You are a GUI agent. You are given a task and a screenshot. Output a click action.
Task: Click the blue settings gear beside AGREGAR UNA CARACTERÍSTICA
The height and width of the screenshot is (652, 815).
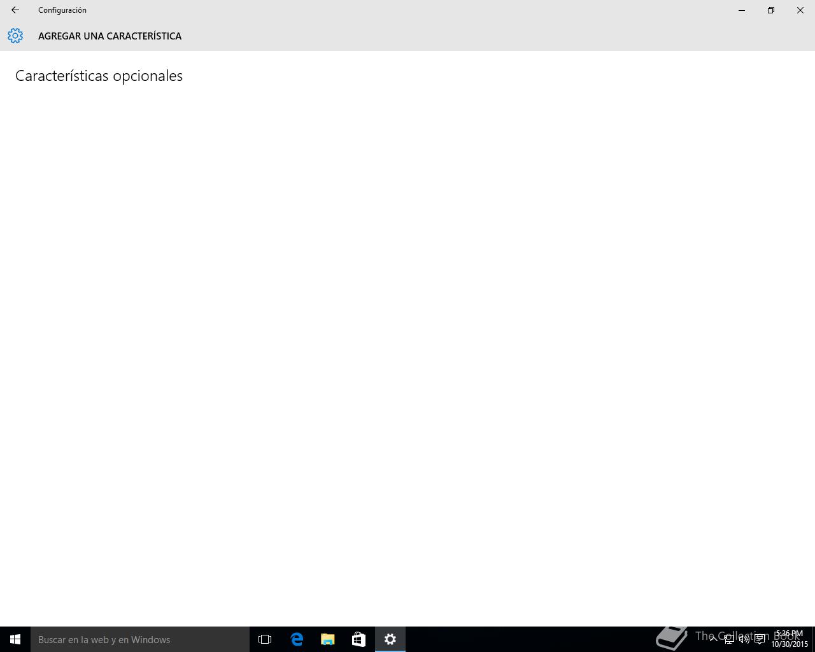(15, 36)
